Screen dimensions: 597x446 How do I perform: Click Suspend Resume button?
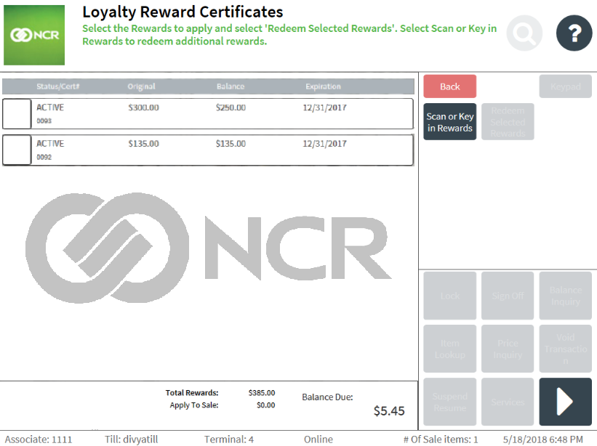point(449,402)
